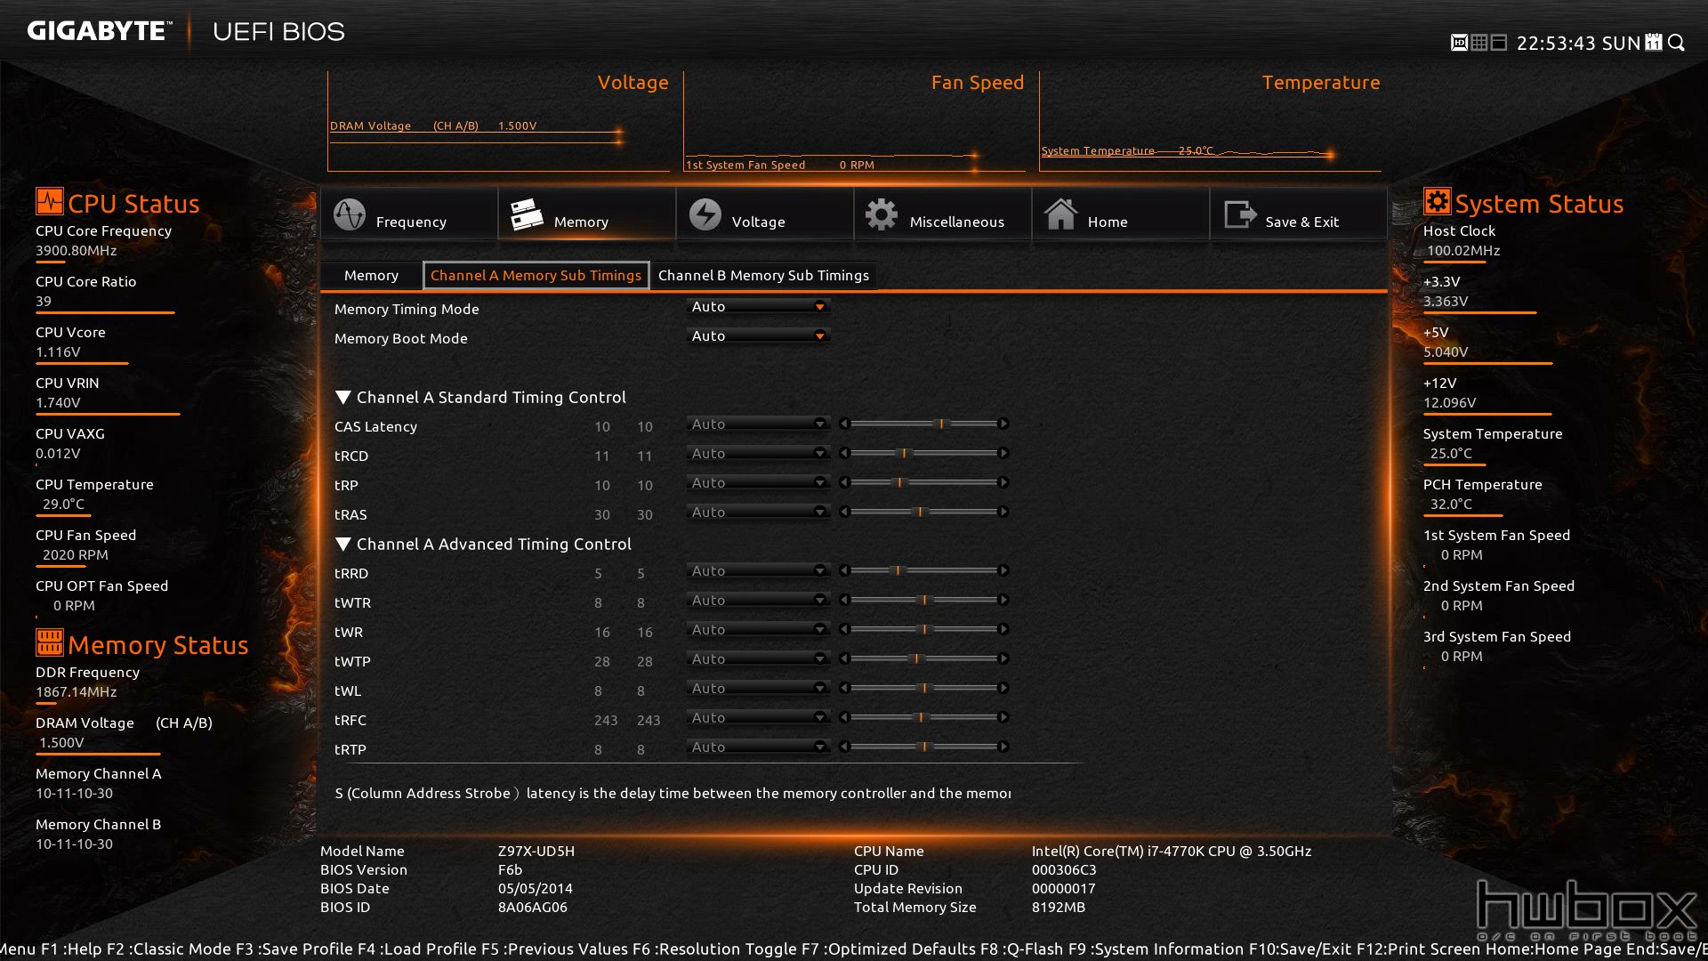The height and width of the screenshot is (961, 1708).
Task: Click the Memory main tab label
Action: 581,222
